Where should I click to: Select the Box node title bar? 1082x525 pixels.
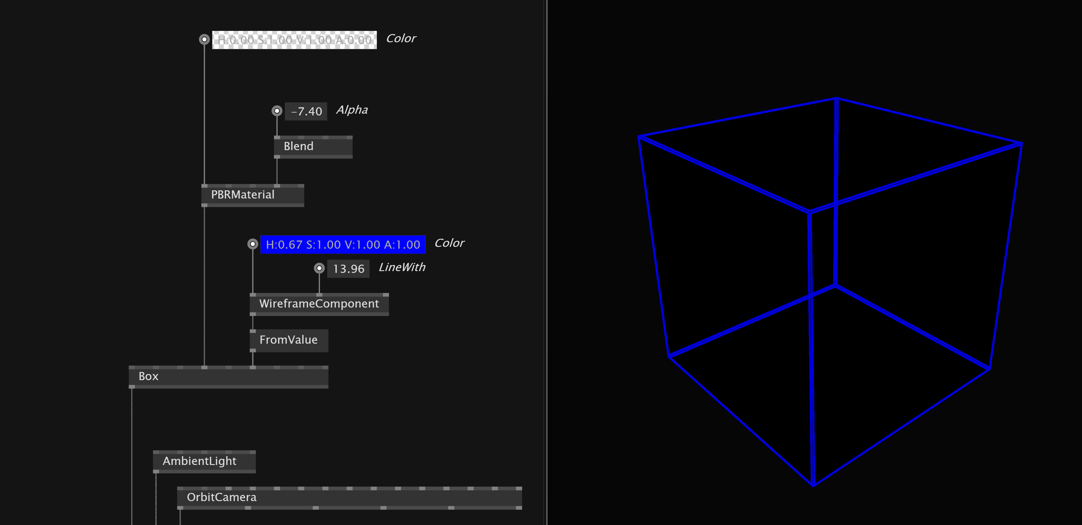148,377
